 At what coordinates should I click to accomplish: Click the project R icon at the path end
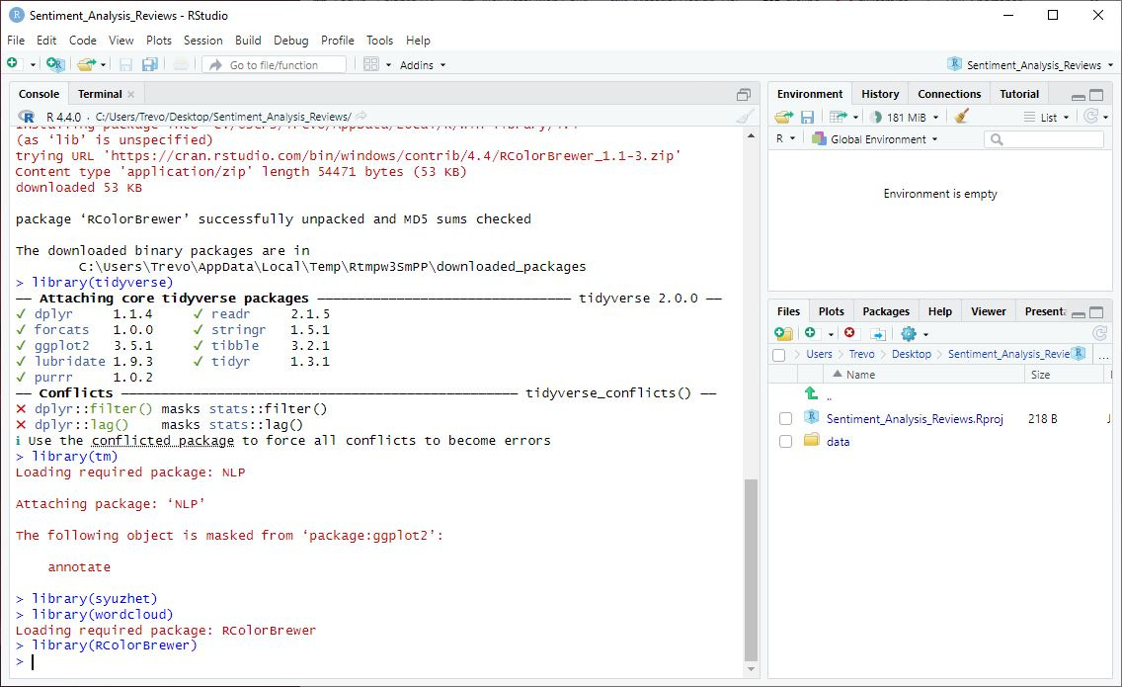coord(1080,353)
